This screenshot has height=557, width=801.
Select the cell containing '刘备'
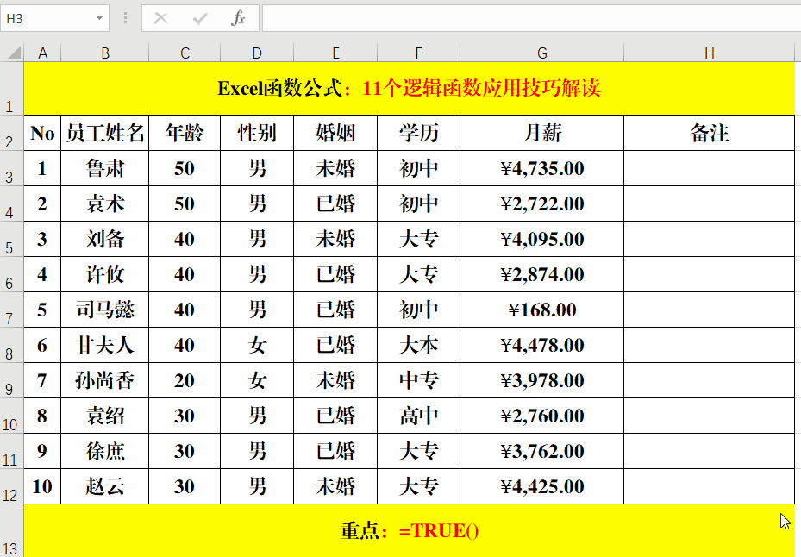(x=104, y=239)
